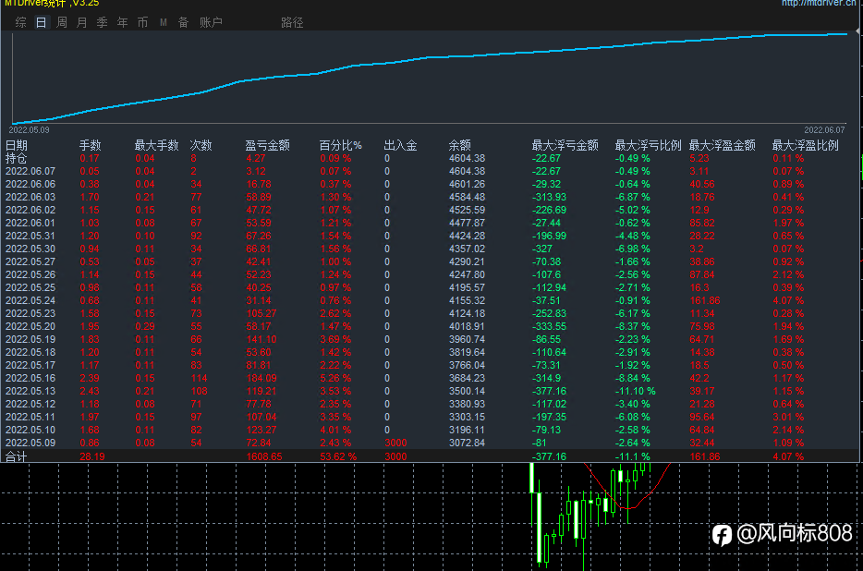This screenshot has width=863, height=571.
Task: Select the M tab
Action: pyautogui.click(x=164, y=22)
